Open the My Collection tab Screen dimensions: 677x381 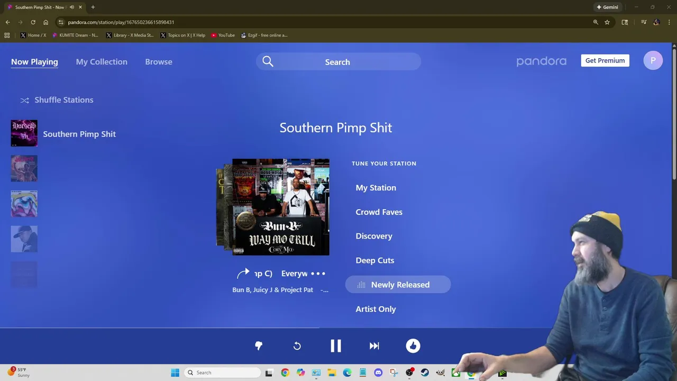(x=102, y=62)
